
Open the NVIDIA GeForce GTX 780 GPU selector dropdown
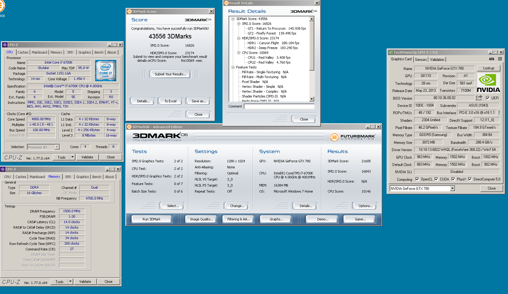(452, 188)
